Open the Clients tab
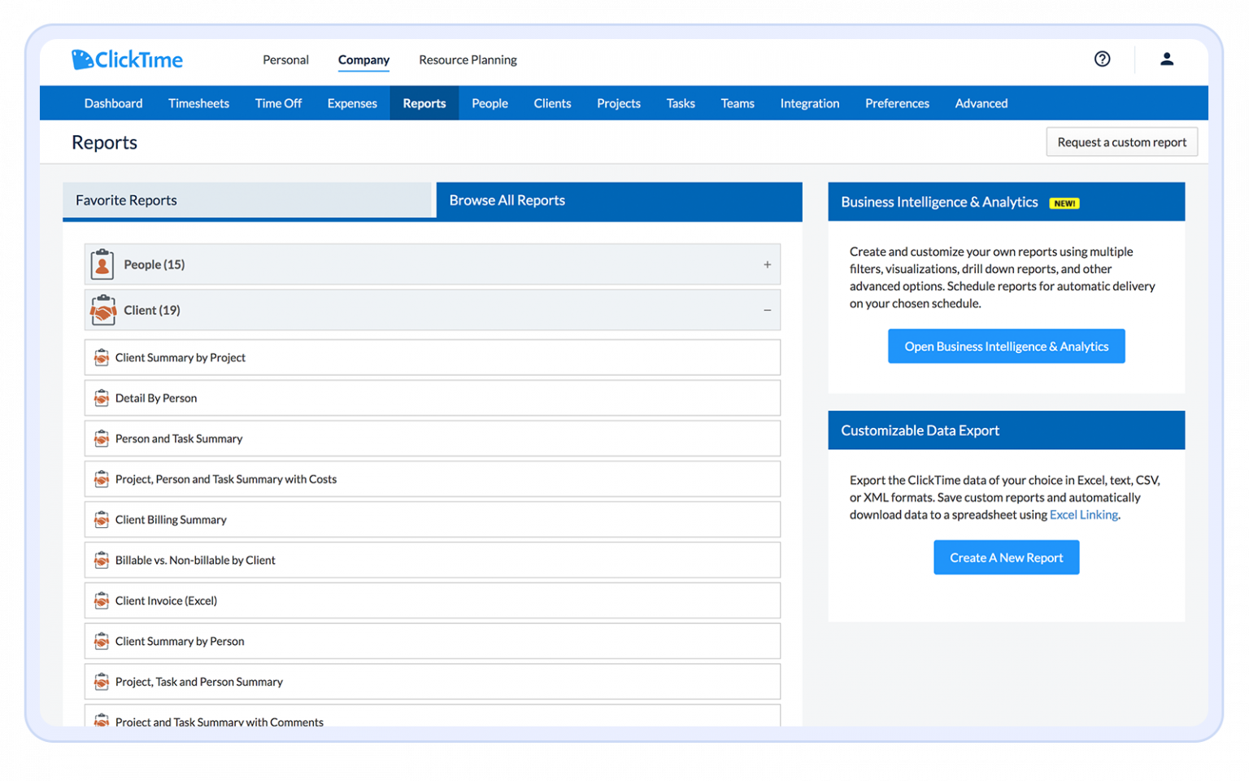 tap(552, 103)
